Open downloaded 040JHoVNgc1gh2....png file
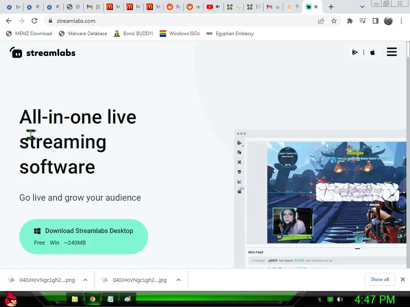Screen dimensions: 410x307 tap(41, 280)
